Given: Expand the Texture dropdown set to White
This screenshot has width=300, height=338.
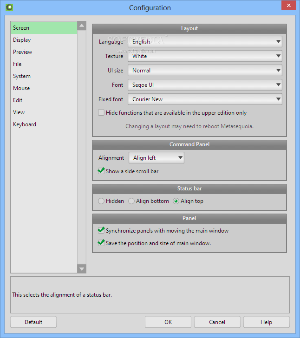Looking at the screenshot, I should 205,56.
